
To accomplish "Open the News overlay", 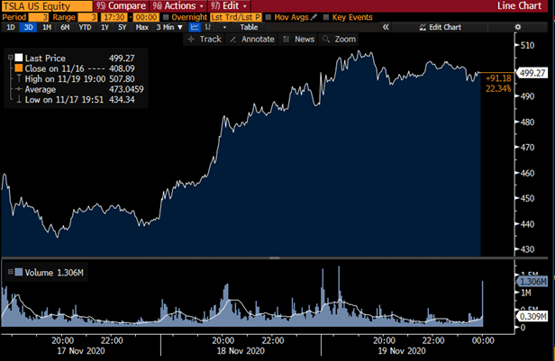I will tap(299, 40).
